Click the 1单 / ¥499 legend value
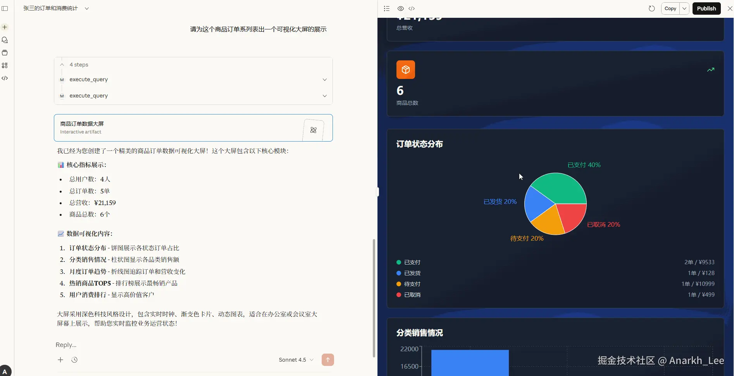 tap(701, 295)
